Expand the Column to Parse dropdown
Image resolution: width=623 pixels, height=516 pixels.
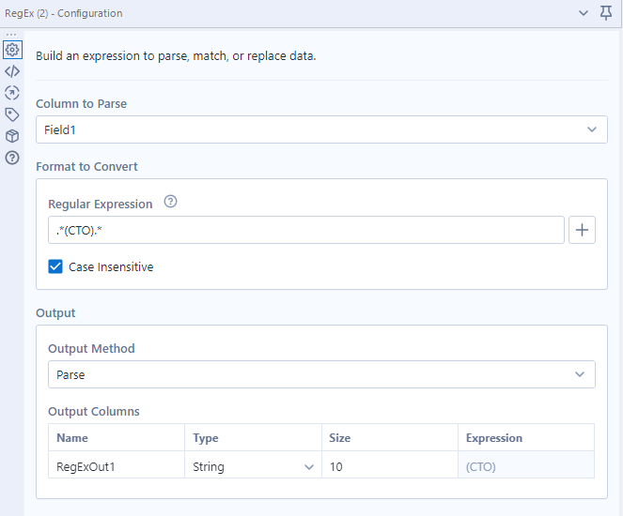(x=591, y=130)
